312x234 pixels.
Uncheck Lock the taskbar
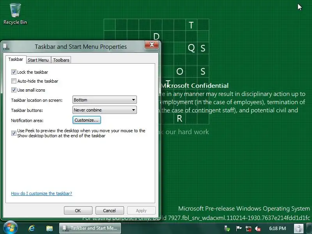coord(14,72)
